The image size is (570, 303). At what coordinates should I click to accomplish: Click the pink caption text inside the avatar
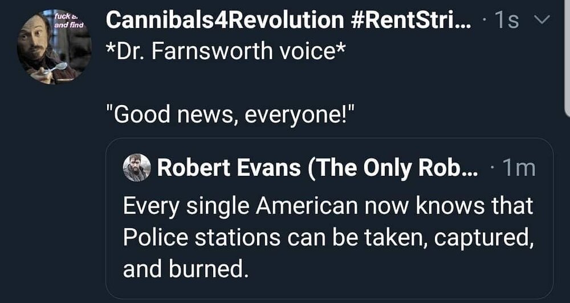tap(70, 21)
